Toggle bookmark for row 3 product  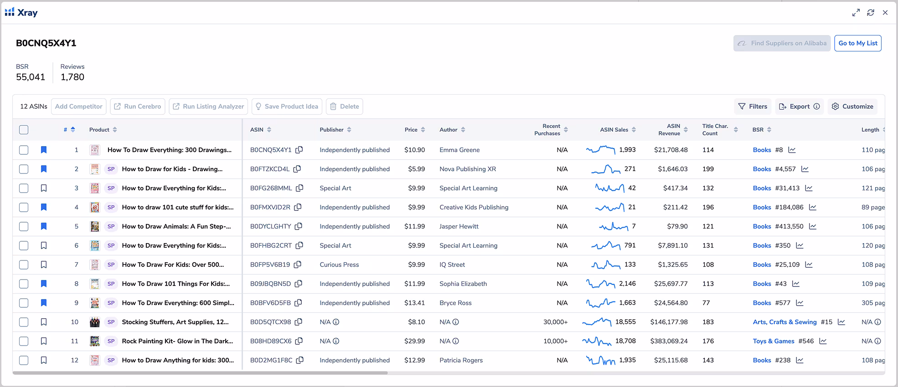(44, 188)
